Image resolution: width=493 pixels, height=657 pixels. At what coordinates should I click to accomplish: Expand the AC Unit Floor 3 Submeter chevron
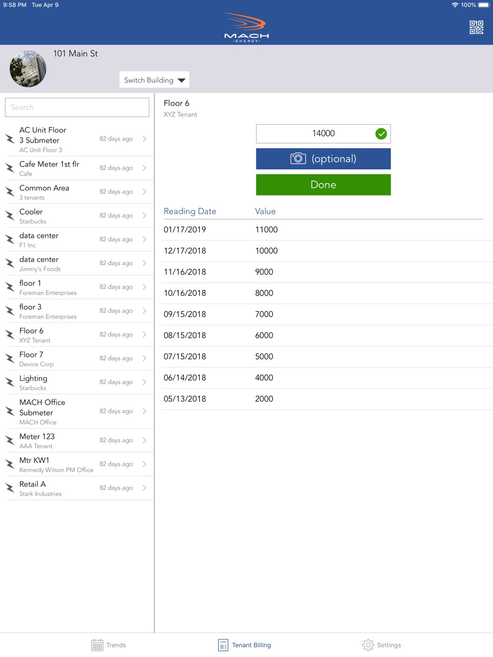(x=145, y=139)
